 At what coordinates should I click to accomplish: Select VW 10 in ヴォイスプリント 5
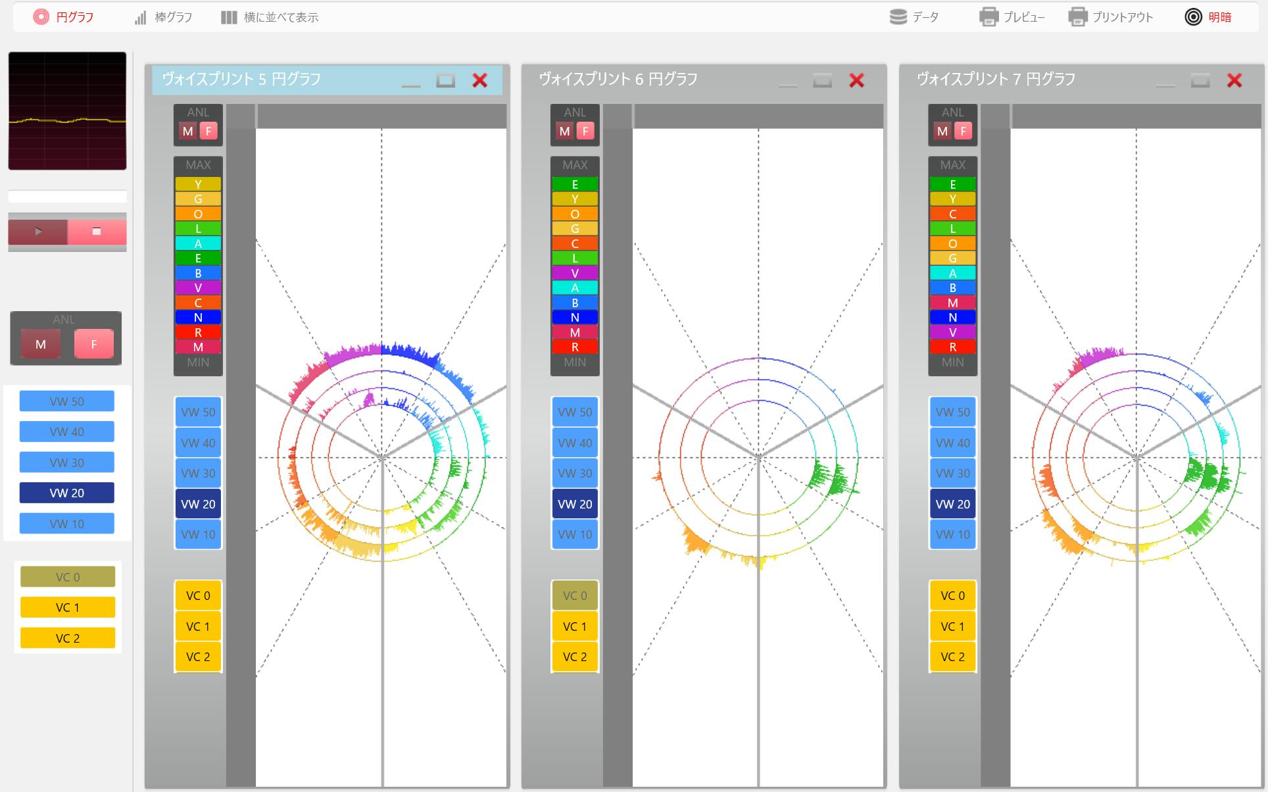point(198,534)
